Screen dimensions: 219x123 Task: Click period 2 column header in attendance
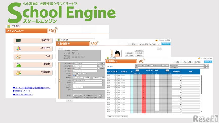tap(144, 73)
